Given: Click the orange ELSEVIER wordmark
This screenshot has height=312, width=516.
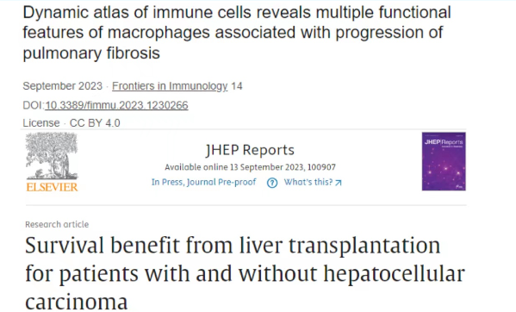Looking at the screenshot, I should point(52,187).
